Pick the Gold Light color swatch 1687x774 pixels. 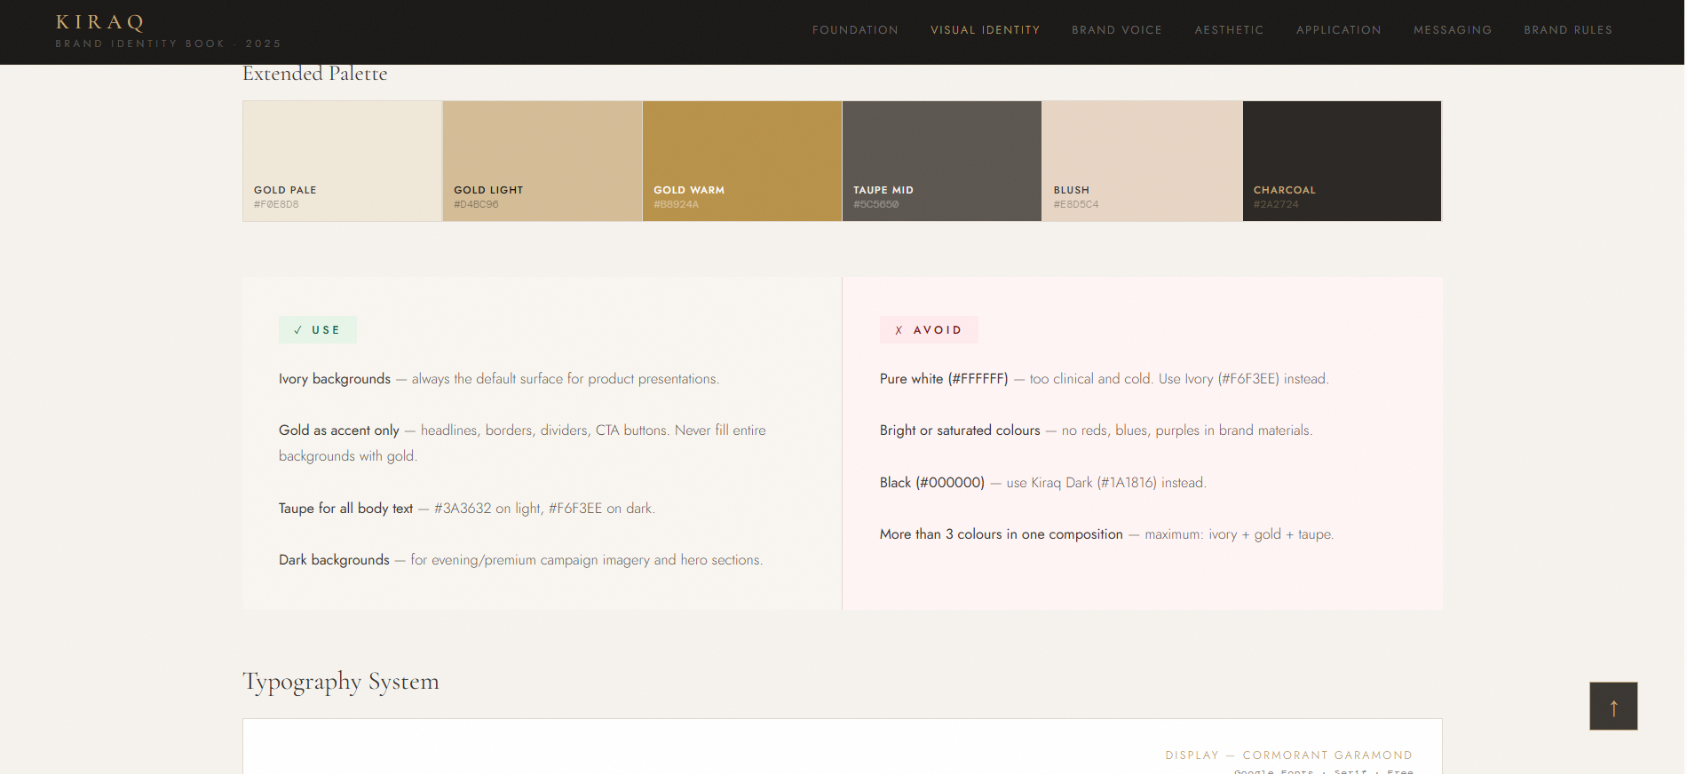[x=542, y=161]
